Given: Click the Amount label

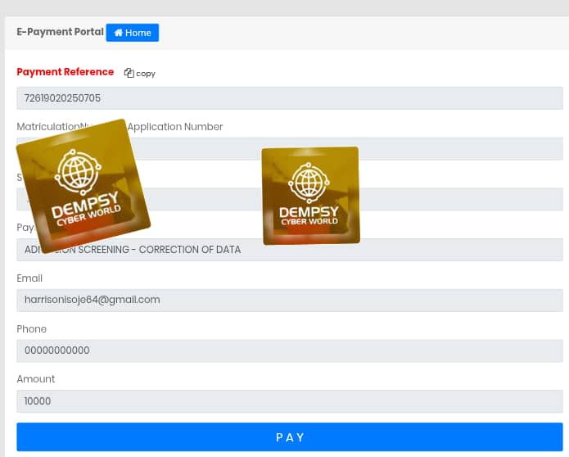Looking at the screenshot, I should [35, 379].
